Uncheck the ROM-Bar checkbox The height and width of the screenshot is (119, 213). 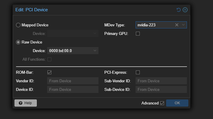(x=49, y=72)
